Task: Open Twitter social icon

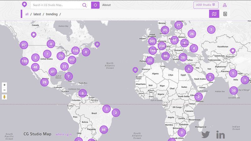Action: coord(206,135)
